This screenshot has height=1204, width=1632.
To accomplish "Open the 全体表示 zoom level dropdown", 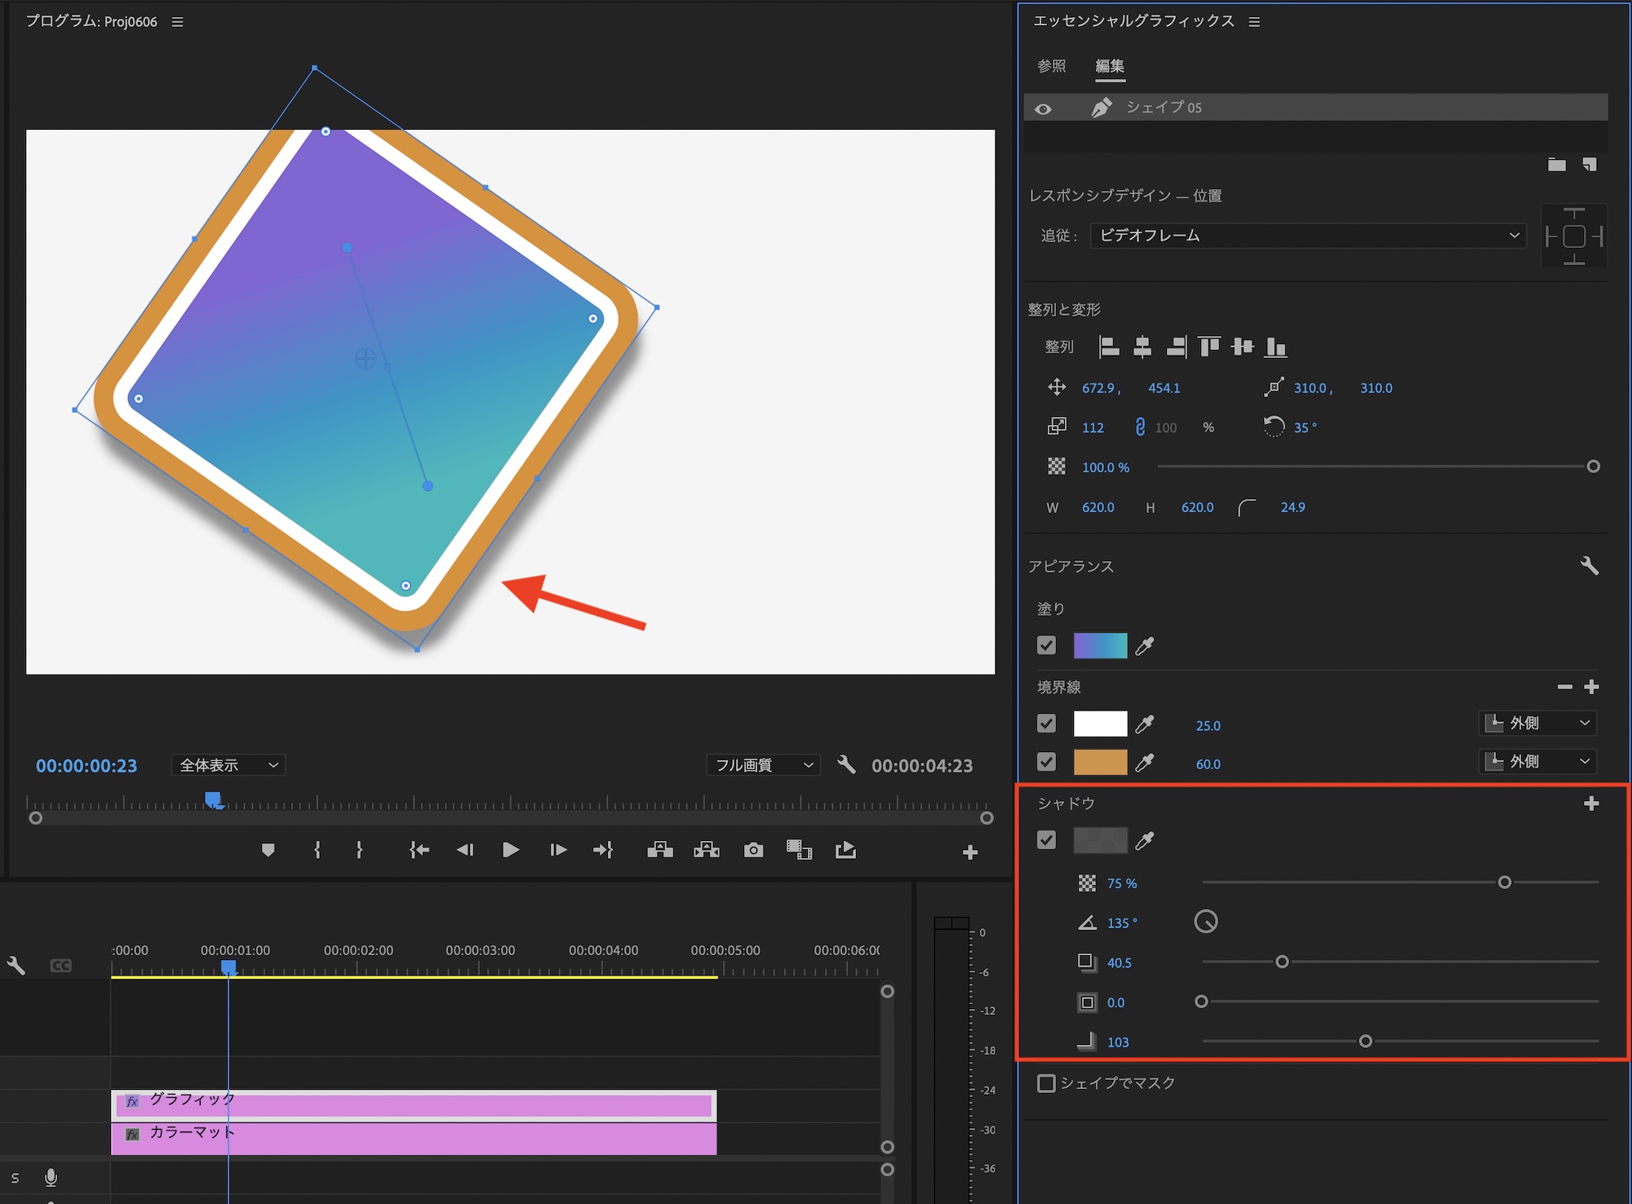I will tap(228, 765).
